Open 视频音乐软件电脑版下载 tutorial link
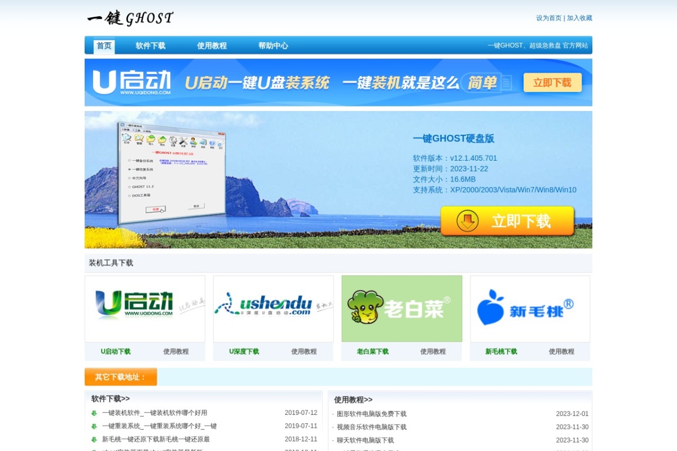Screen dimensions: 677x451 pyautogui.click(x=372, y=427)
